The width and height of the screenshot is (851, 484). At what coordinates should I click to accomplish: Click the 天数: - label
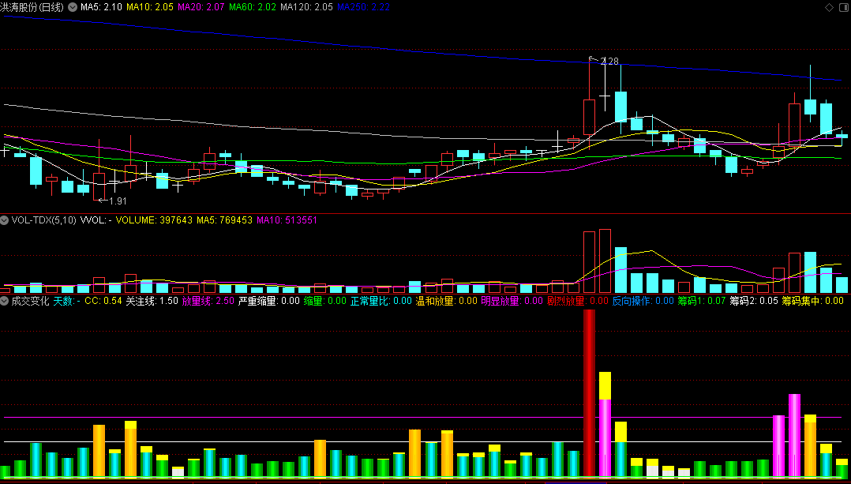[67, 301]
